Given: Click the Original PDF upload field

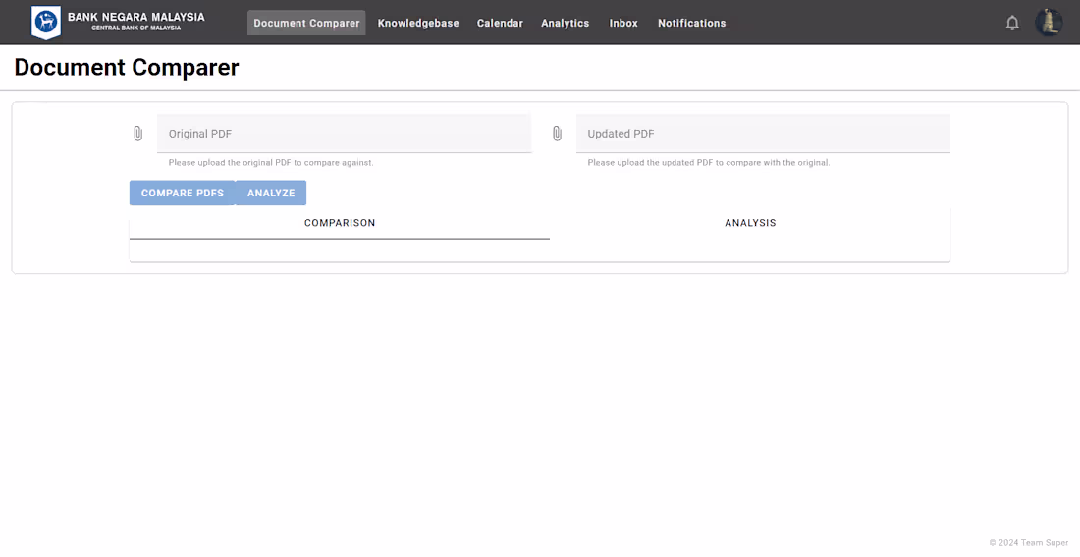Looking at the screenshot, I should (345, 134).
